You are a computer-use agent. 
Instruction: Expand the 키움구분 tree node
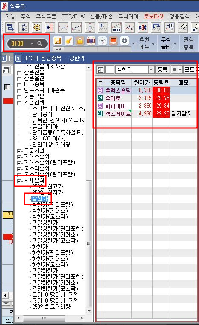click(x=19, y=97)
